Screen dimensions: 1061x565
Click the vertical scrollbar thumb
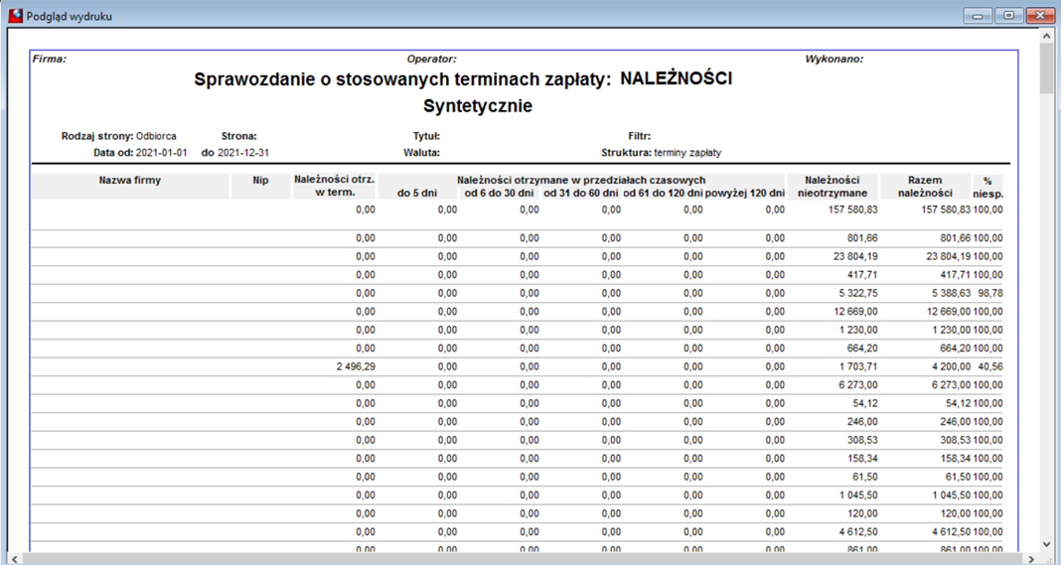tap(1045, 70)
